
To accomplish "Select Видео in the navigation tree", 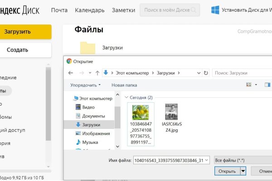I will pos(88,107).
